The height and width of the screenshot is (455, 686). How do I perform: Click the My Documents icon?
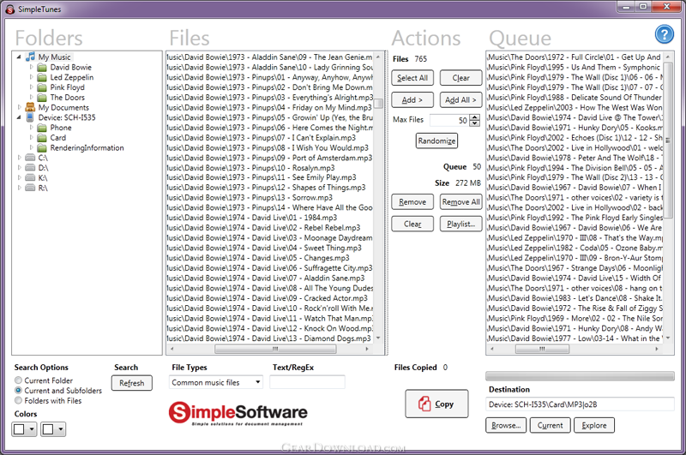point(30,107)
